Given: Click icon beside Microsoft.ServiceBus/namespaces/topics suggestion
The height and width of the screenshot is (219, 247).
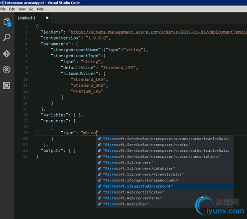Looking at the screenshot, I should click(99, 145).
